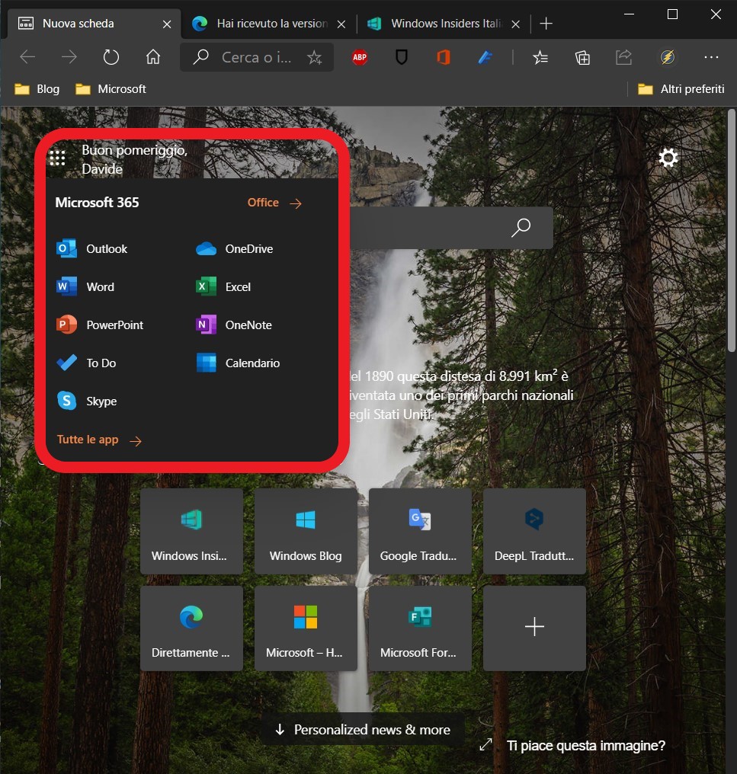Screen dimensions: 737x774
Task: Expand the Altri preferiti folder
Action: [681, 89]
